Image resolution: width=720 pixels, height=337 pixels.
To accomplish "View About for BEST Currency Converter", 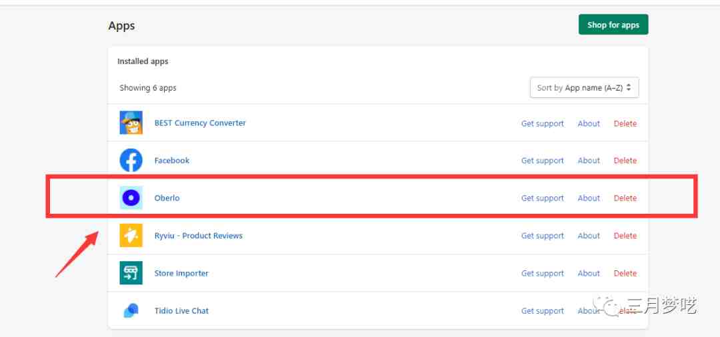I will pyautogui.click(x=589, y=123).
